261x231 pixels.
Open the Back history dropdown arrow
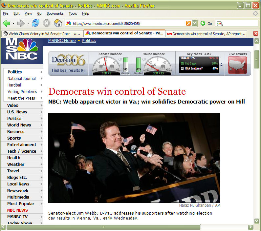(13, 24)
